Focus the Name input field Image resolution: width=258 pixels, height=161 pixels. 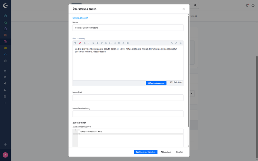coord(128,28)
